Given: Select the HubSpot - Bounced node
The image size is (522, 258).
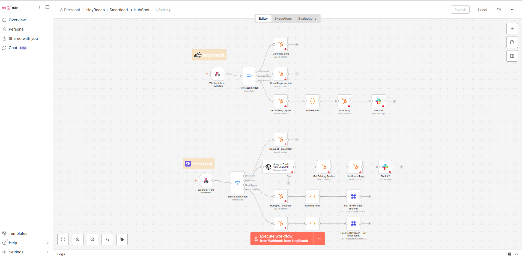Looking at the screenshot, I should 281,196.
